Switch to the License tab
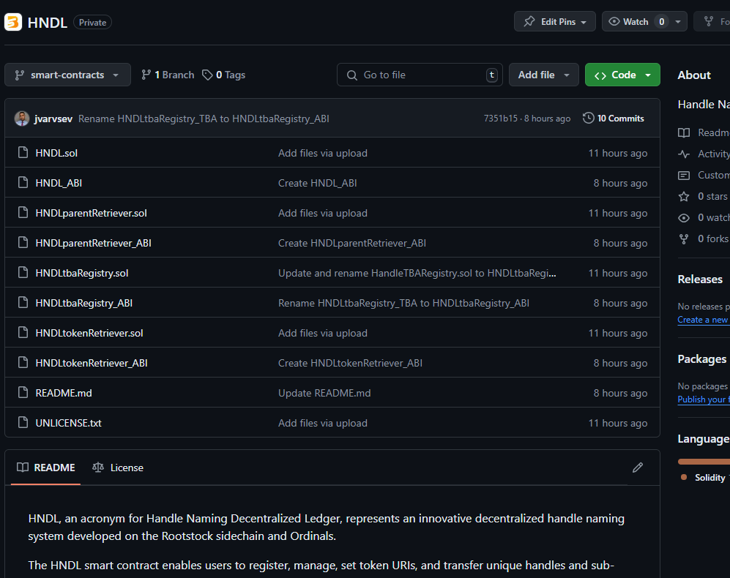This screenshot has width=730, height=578. click(118, 468)
